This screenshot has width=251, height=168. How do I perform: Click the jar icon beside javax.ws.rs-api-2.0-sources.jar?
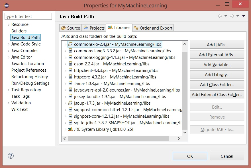click(x=70, y=90)
